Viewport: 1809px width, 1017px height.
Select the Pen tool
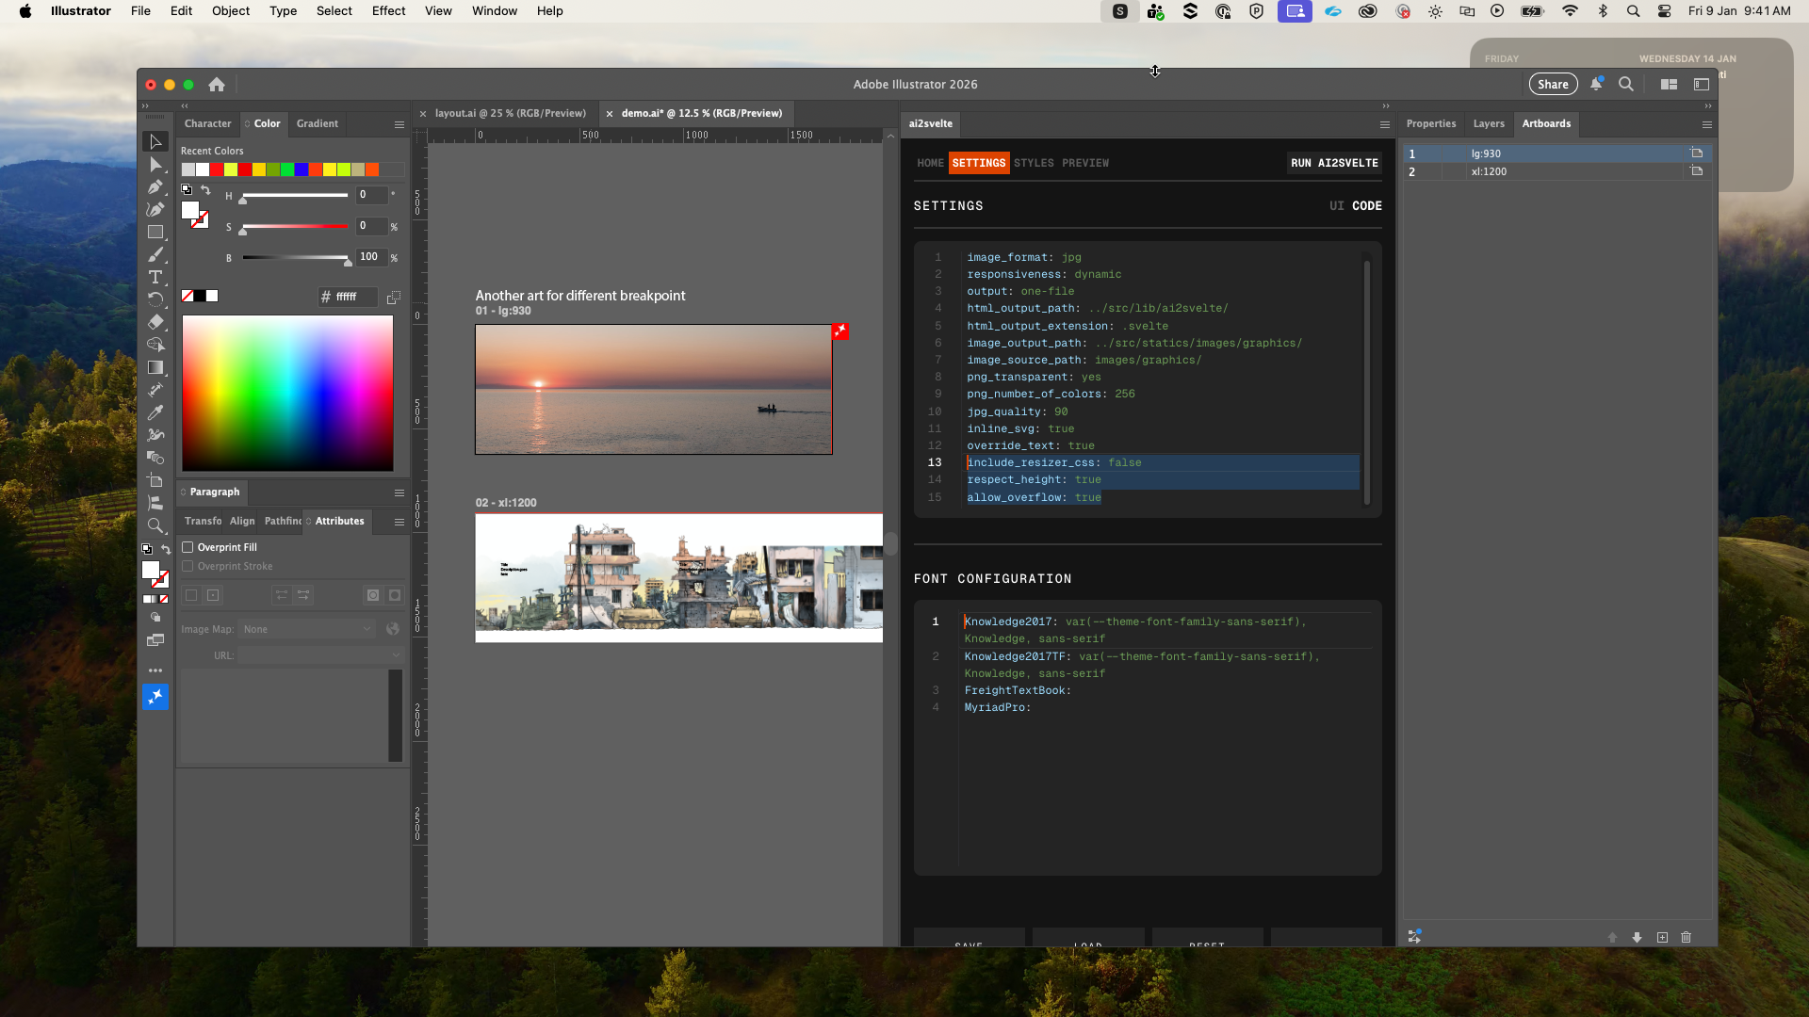coord(155,187)
